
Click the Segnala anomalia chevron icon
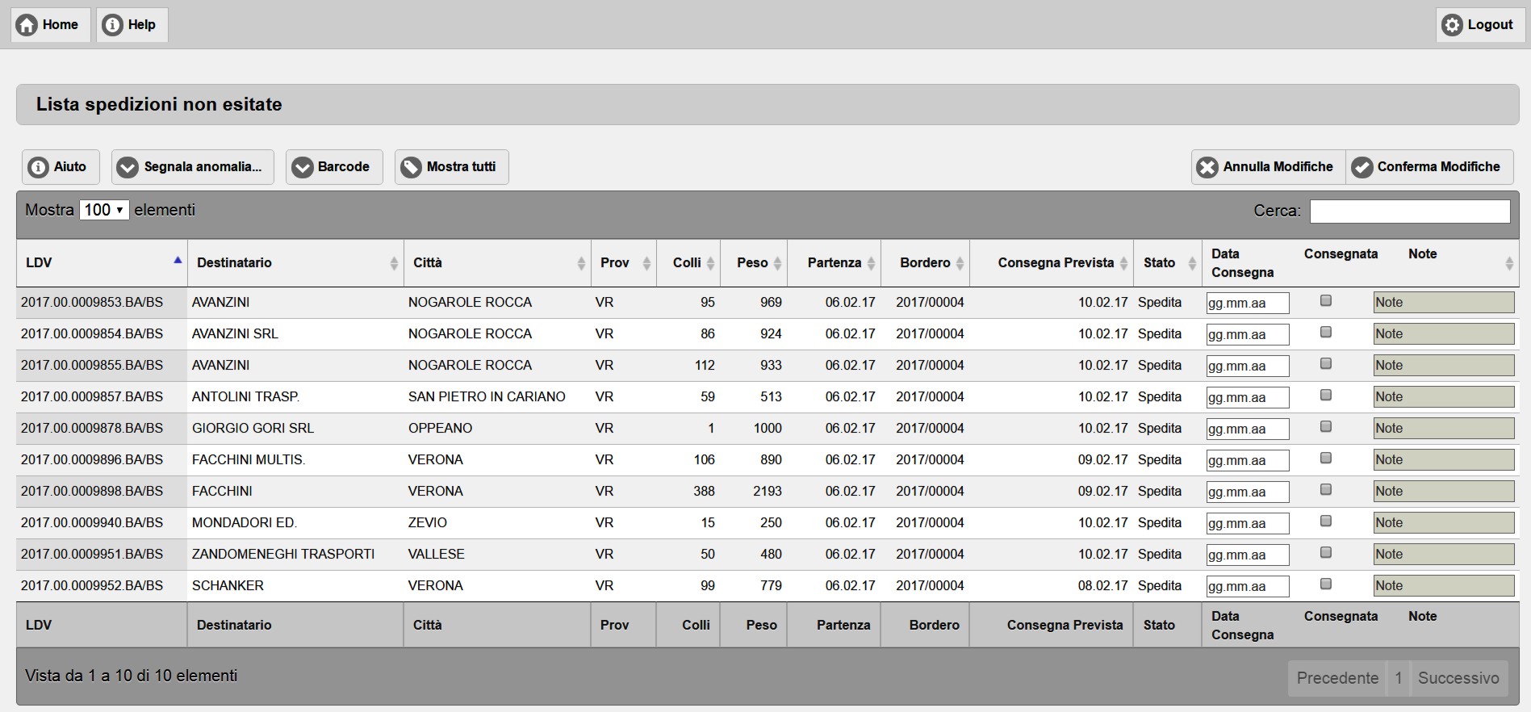[128, 167]
